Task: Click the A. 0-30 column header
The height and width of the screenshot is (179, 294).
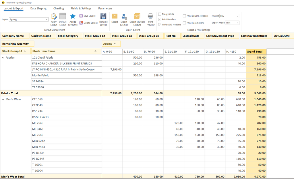Action: coord(112,52)
